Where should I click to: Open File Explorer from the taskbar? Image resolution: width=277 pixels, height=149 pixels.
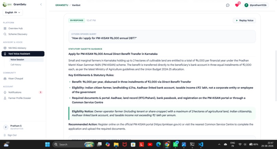(x=116, y=145)
